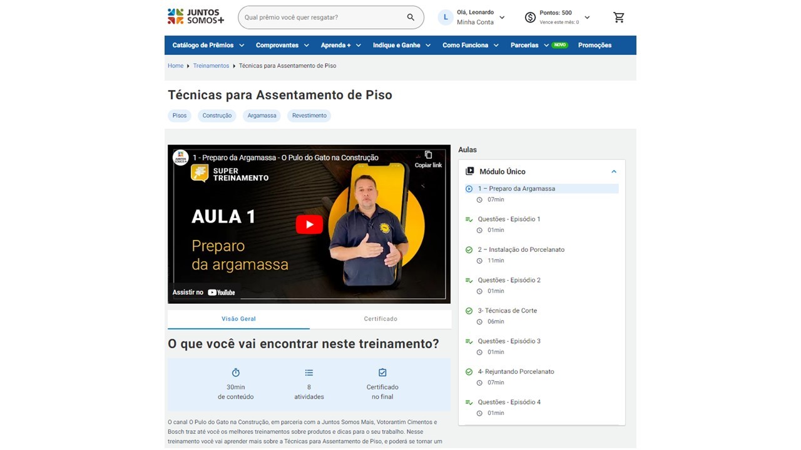Click check icon beside 2 – Instalação do Porcelanato
Viewport: 801px width, 450px height.
[x=469, y=250]
